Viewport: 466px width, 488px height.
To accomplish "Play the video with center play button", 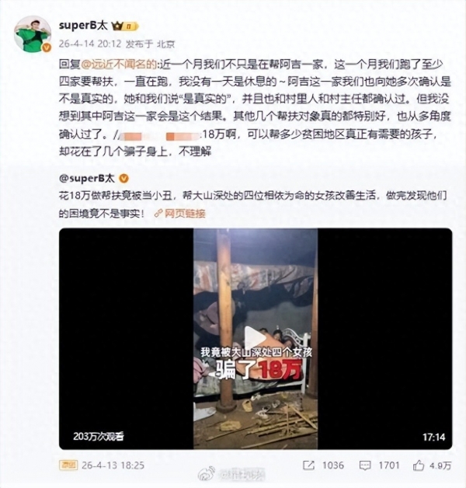I will point(255,339).
